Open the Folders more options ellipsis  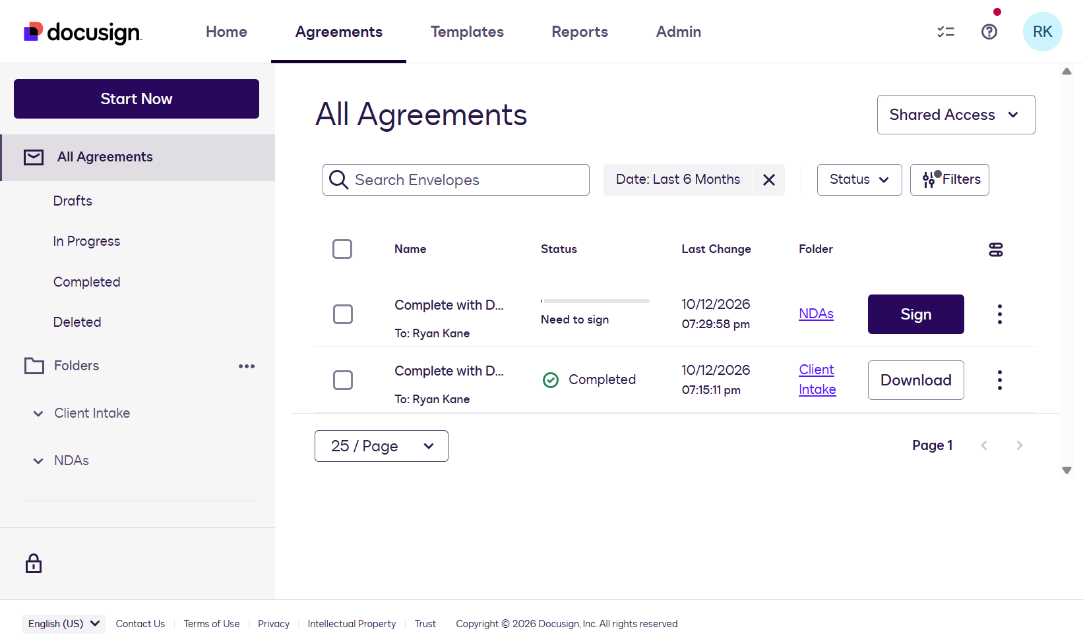[247, 366]
